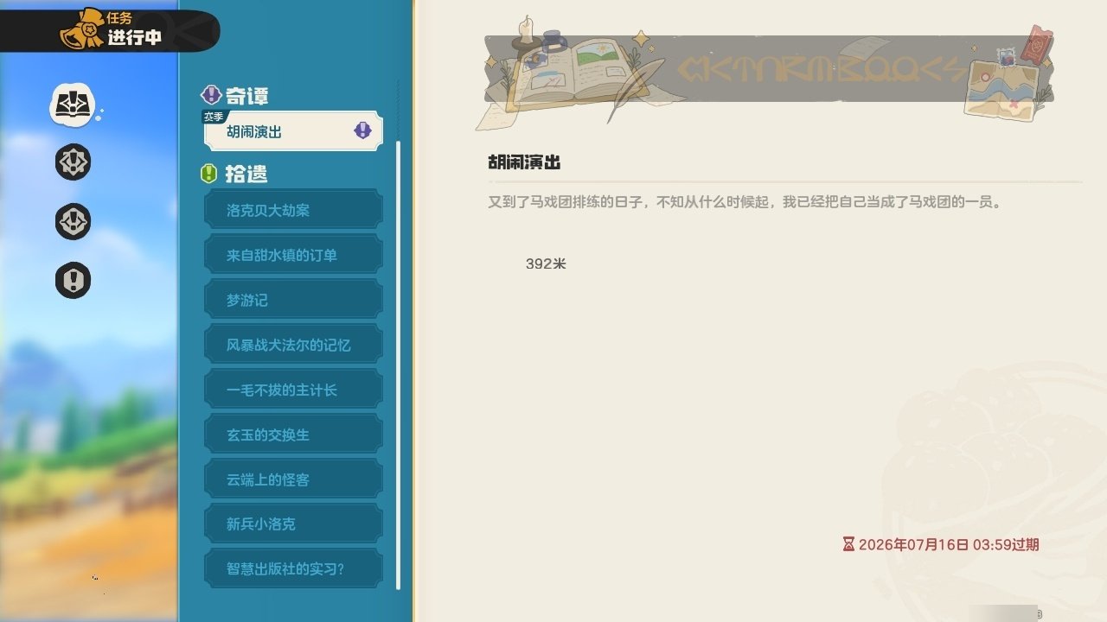1107x622 pixels.
Task: Select the third category icon with diamond symbol
Action: coord(74,222)
